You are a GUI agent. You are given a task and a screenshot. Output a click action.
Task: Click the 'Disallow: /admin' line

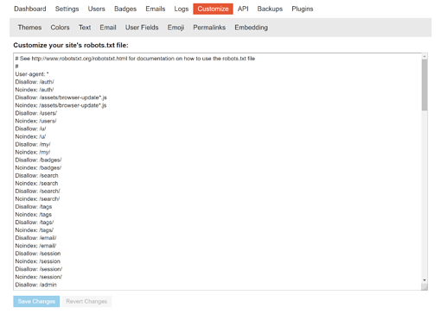[x=35, y=285]
